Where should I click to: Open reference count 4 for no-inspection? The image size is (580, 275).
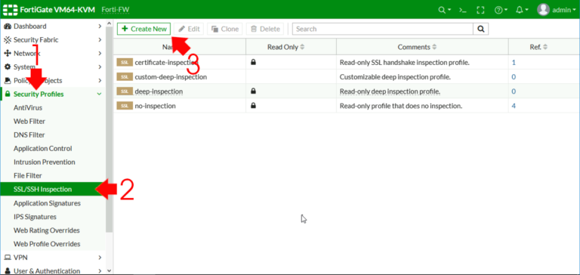(514, 106)
